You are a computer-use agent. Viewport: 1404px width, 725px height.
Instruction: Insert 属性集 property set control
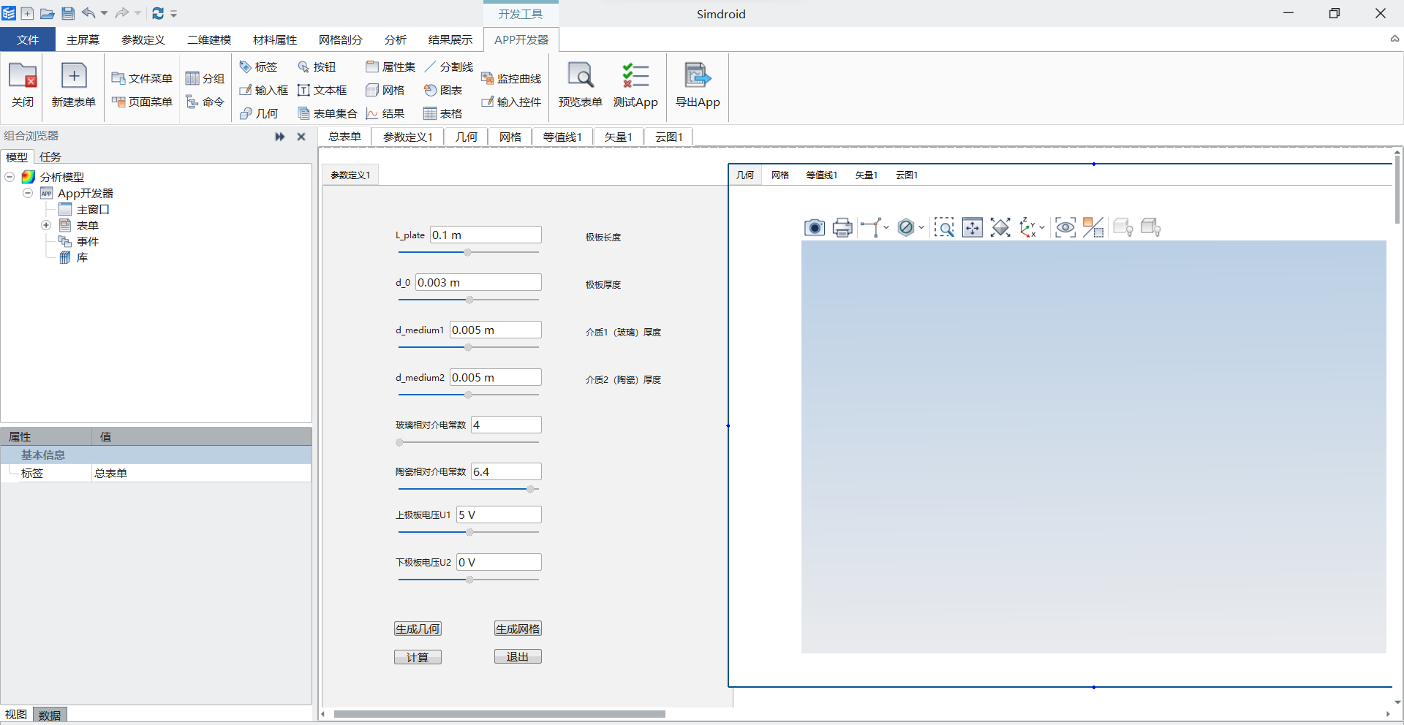click(390, 67)
